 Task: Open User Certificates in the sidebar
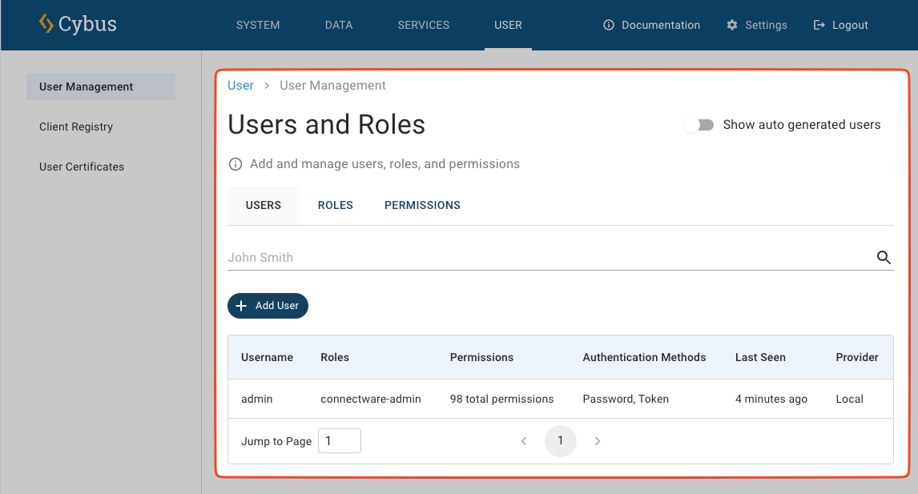(82, 167)
